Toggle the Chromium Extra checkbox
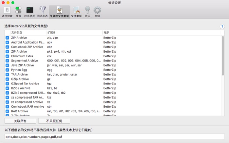 pyautogui.click(x=7, y=56)
